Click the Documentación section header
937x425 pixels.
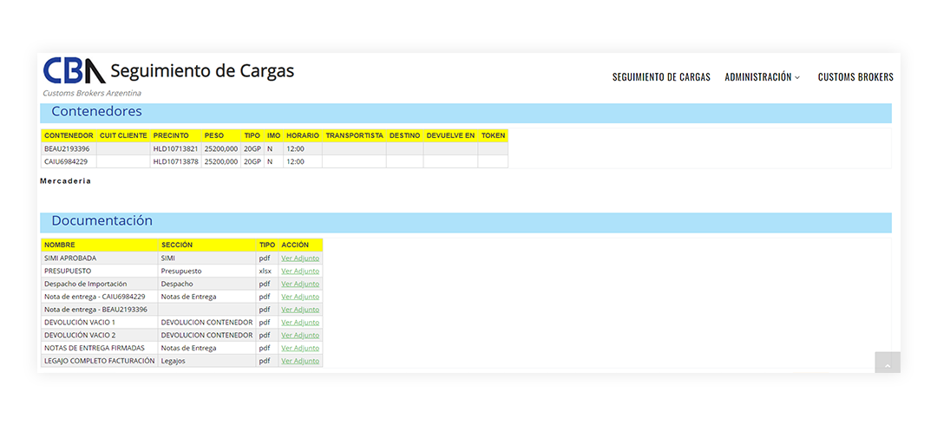102,221
